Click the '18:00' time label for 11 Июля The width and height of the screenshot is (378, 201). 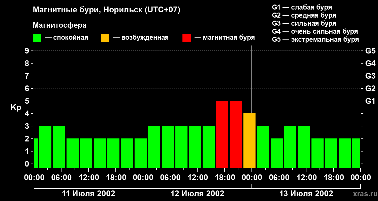116,177
